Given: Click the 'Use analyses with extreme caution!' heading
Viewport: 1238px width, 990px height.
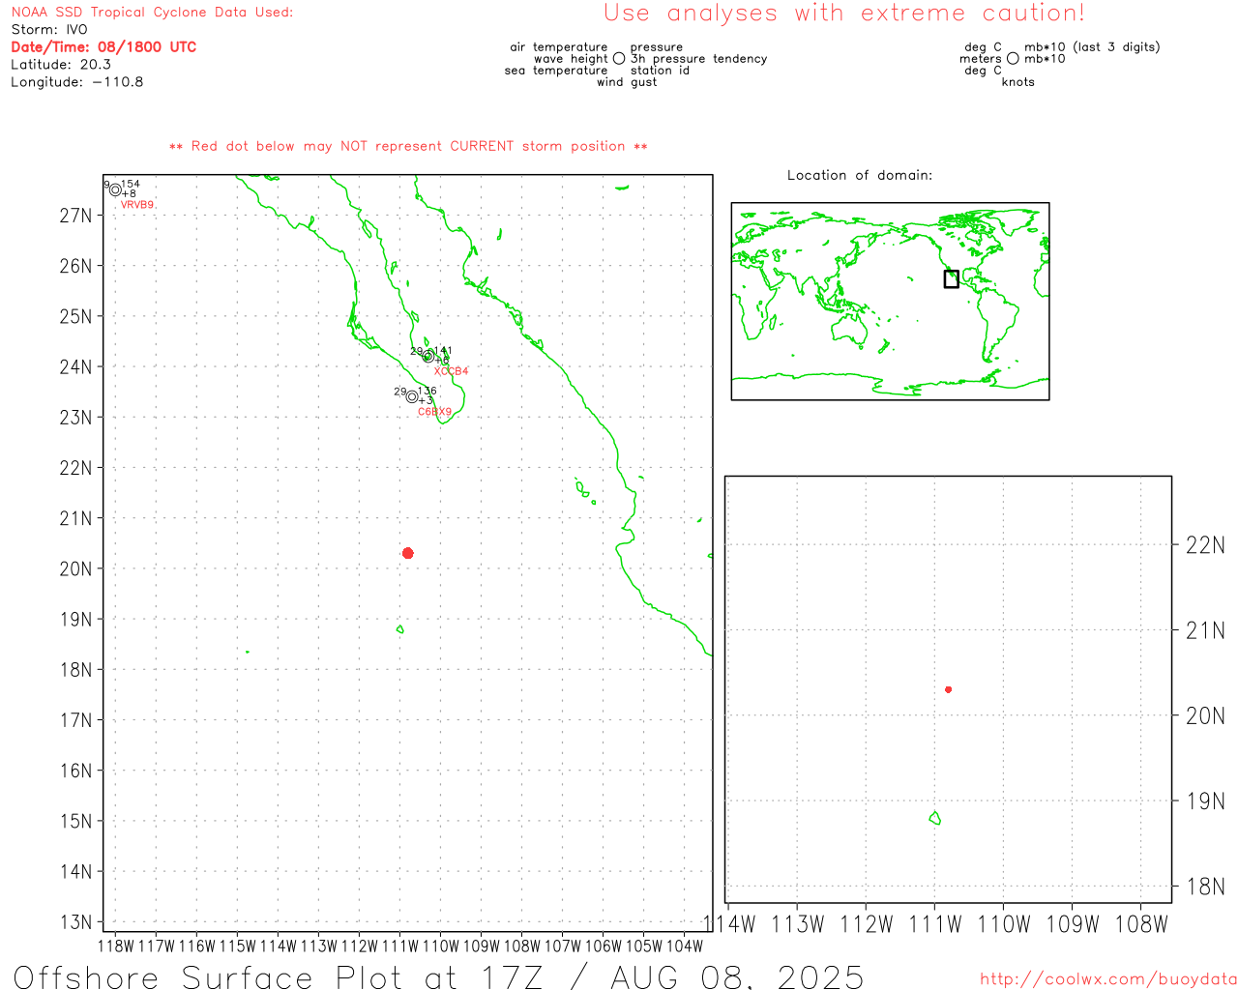Looking at the screenshot, I should tap(844, 14).
